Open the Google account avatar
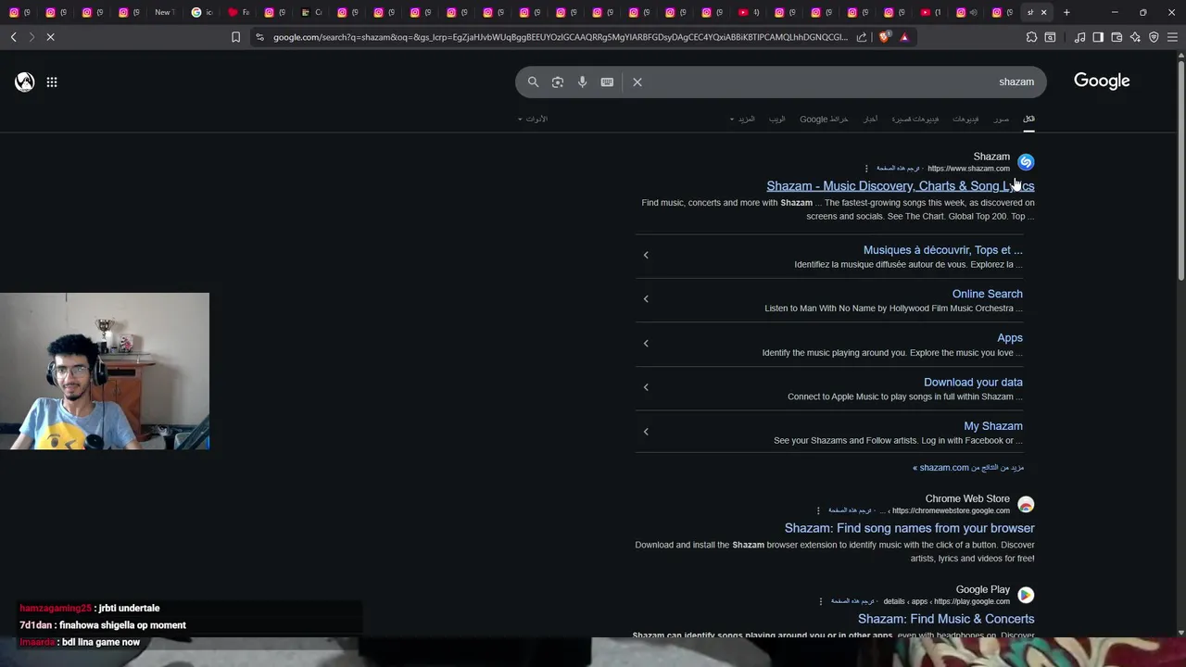Screen dimensions: 1186x667 point(25,82)
